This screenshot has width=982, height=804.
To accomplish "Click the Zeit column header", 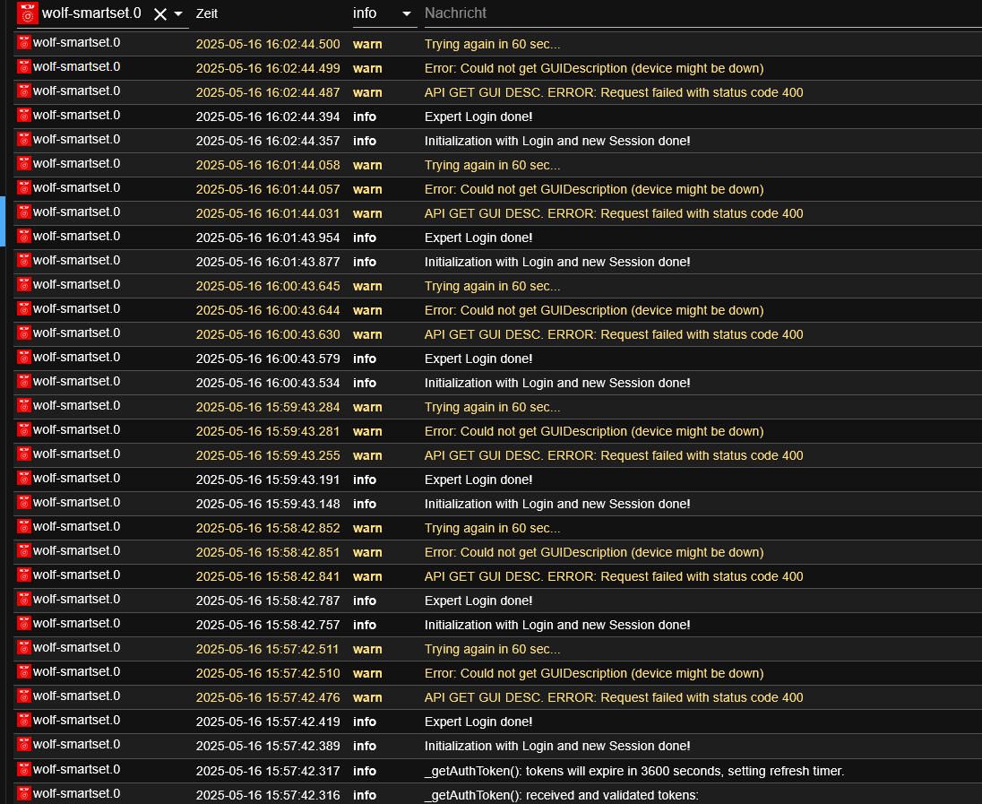I will [x=207, y=13].
